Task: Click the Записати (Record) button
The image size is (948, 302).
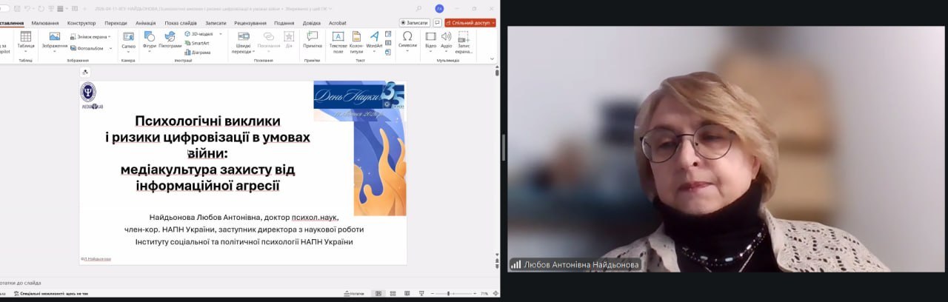Action: point(414,23)
